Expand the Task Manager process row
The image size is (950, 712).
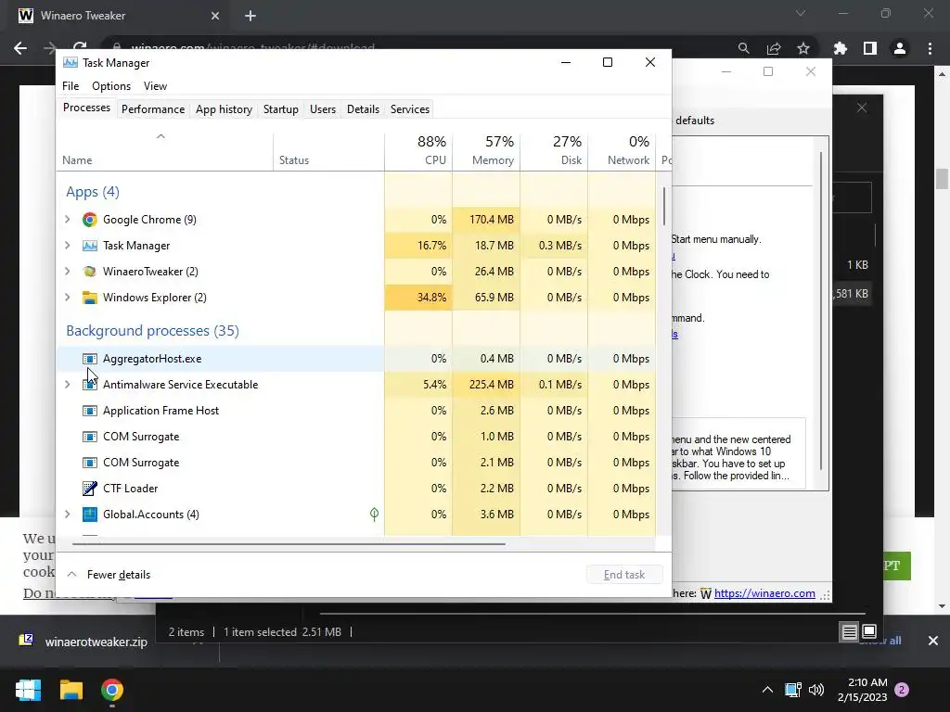[68, 246]
